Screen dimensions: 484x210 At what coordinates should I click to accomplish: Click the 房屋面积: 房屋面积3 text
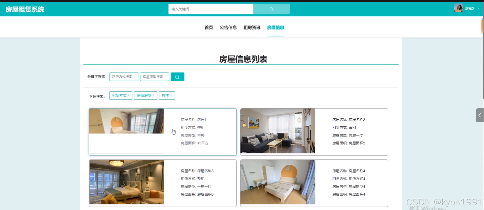tap(197, 194)
